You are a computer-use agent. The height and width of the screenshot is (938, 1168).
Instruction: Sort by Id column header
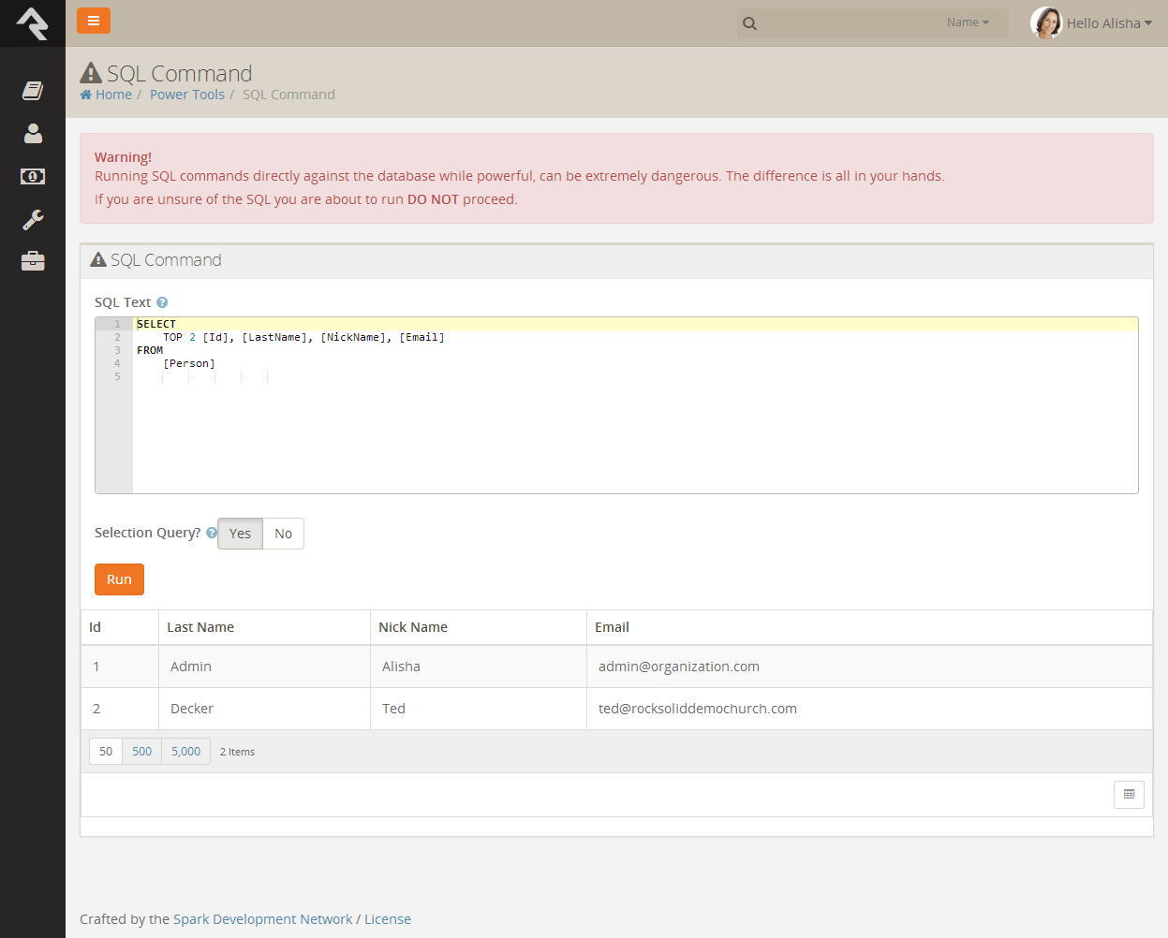95,627
